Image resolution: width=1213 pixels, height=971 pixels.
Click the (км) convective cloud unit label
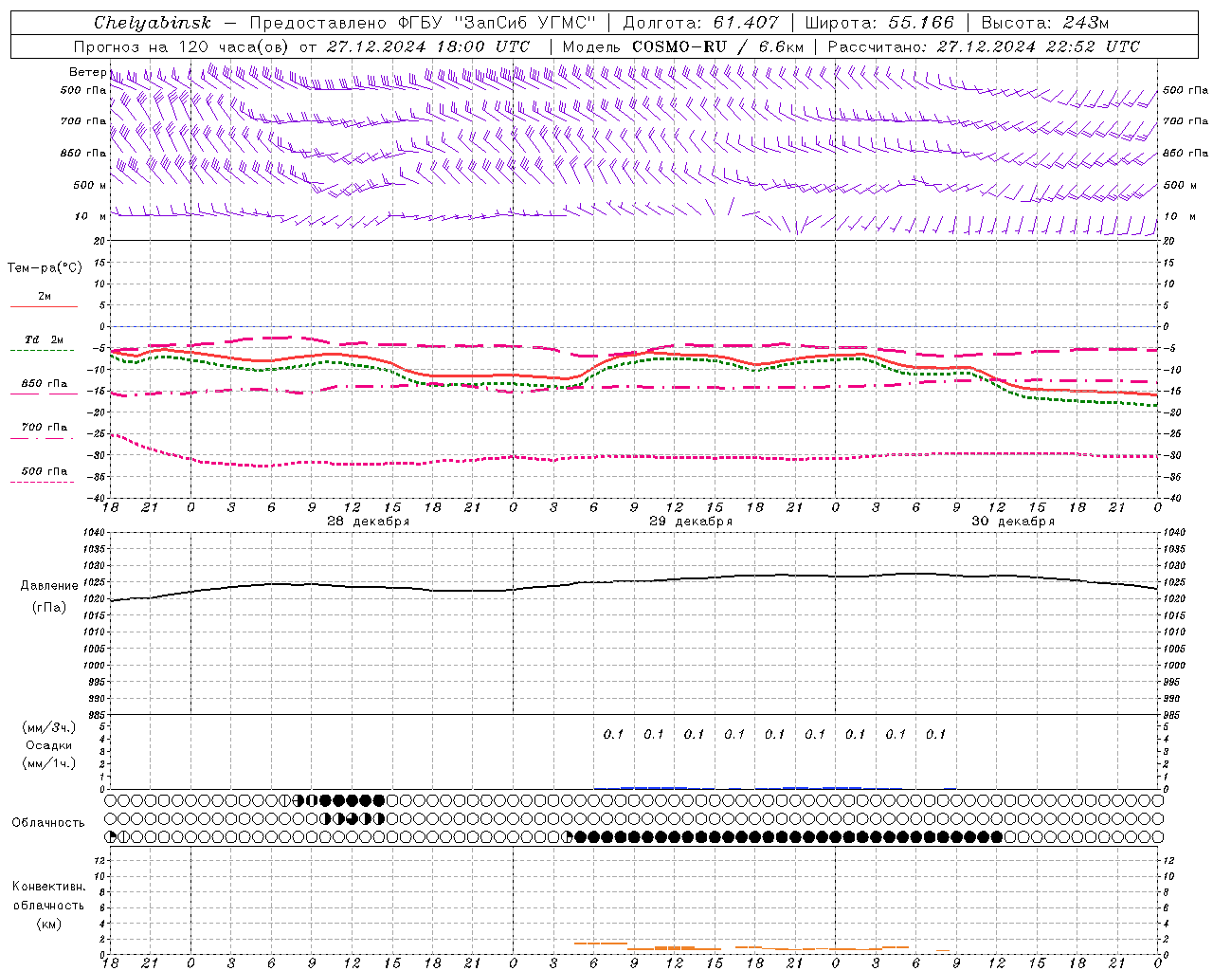pyautogui.click(x=48, y=925)
